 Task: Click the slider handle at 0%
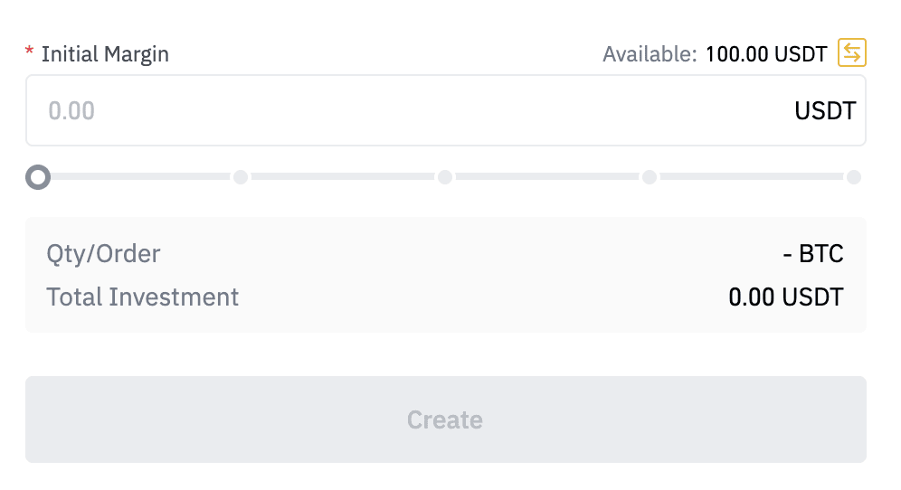[x=38, y=177]
